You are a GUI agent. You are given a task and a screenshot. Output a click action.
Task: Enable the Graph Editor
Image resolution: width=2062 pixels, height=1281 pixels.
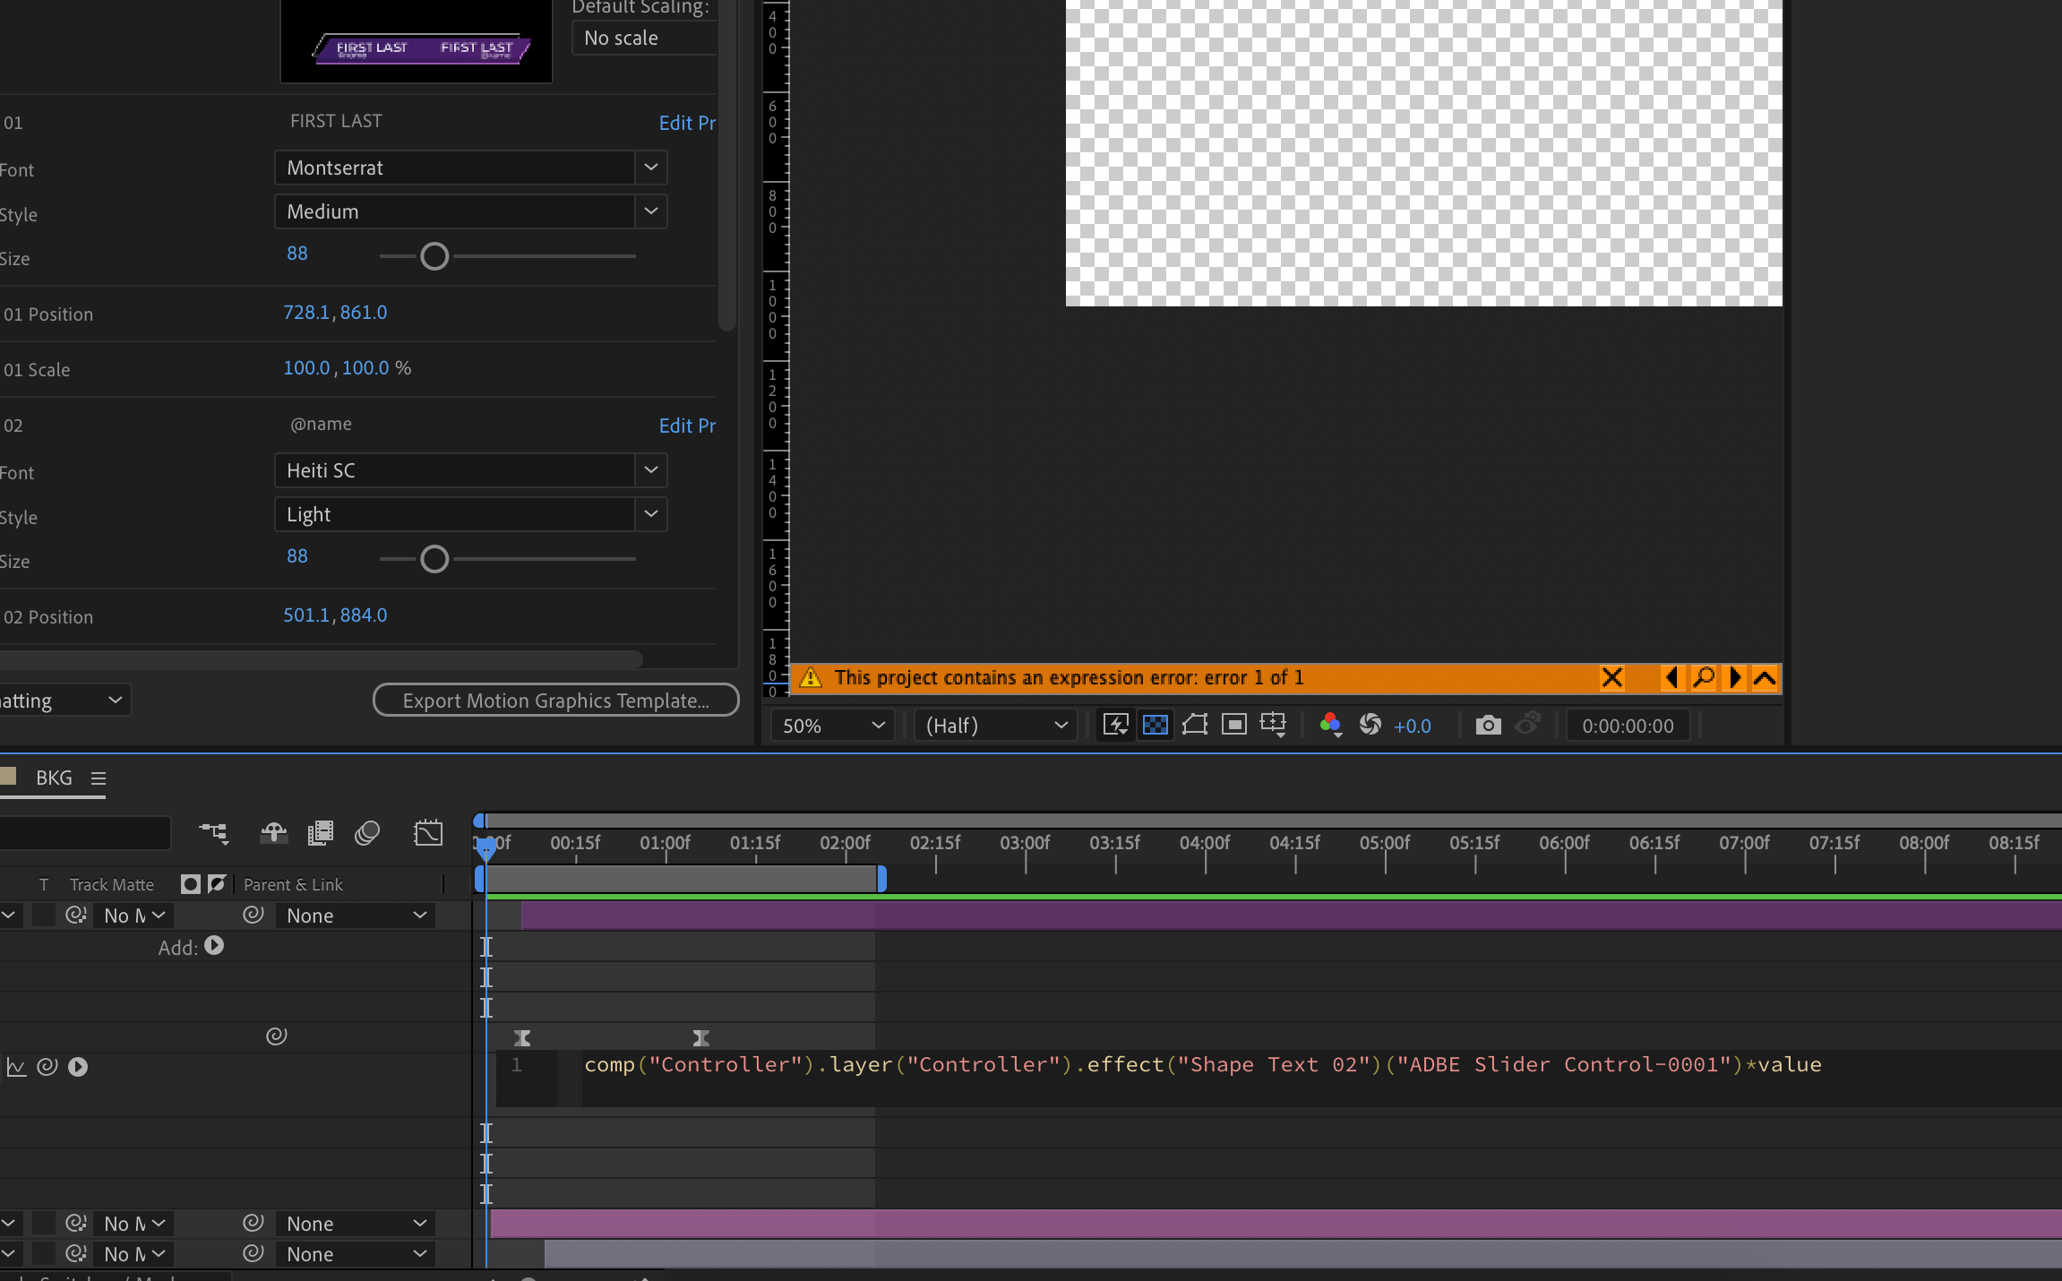point(428,833)
